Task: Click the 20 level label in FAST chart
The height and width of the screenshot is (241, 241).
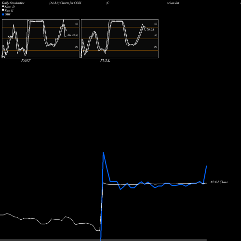Action: 77,47
